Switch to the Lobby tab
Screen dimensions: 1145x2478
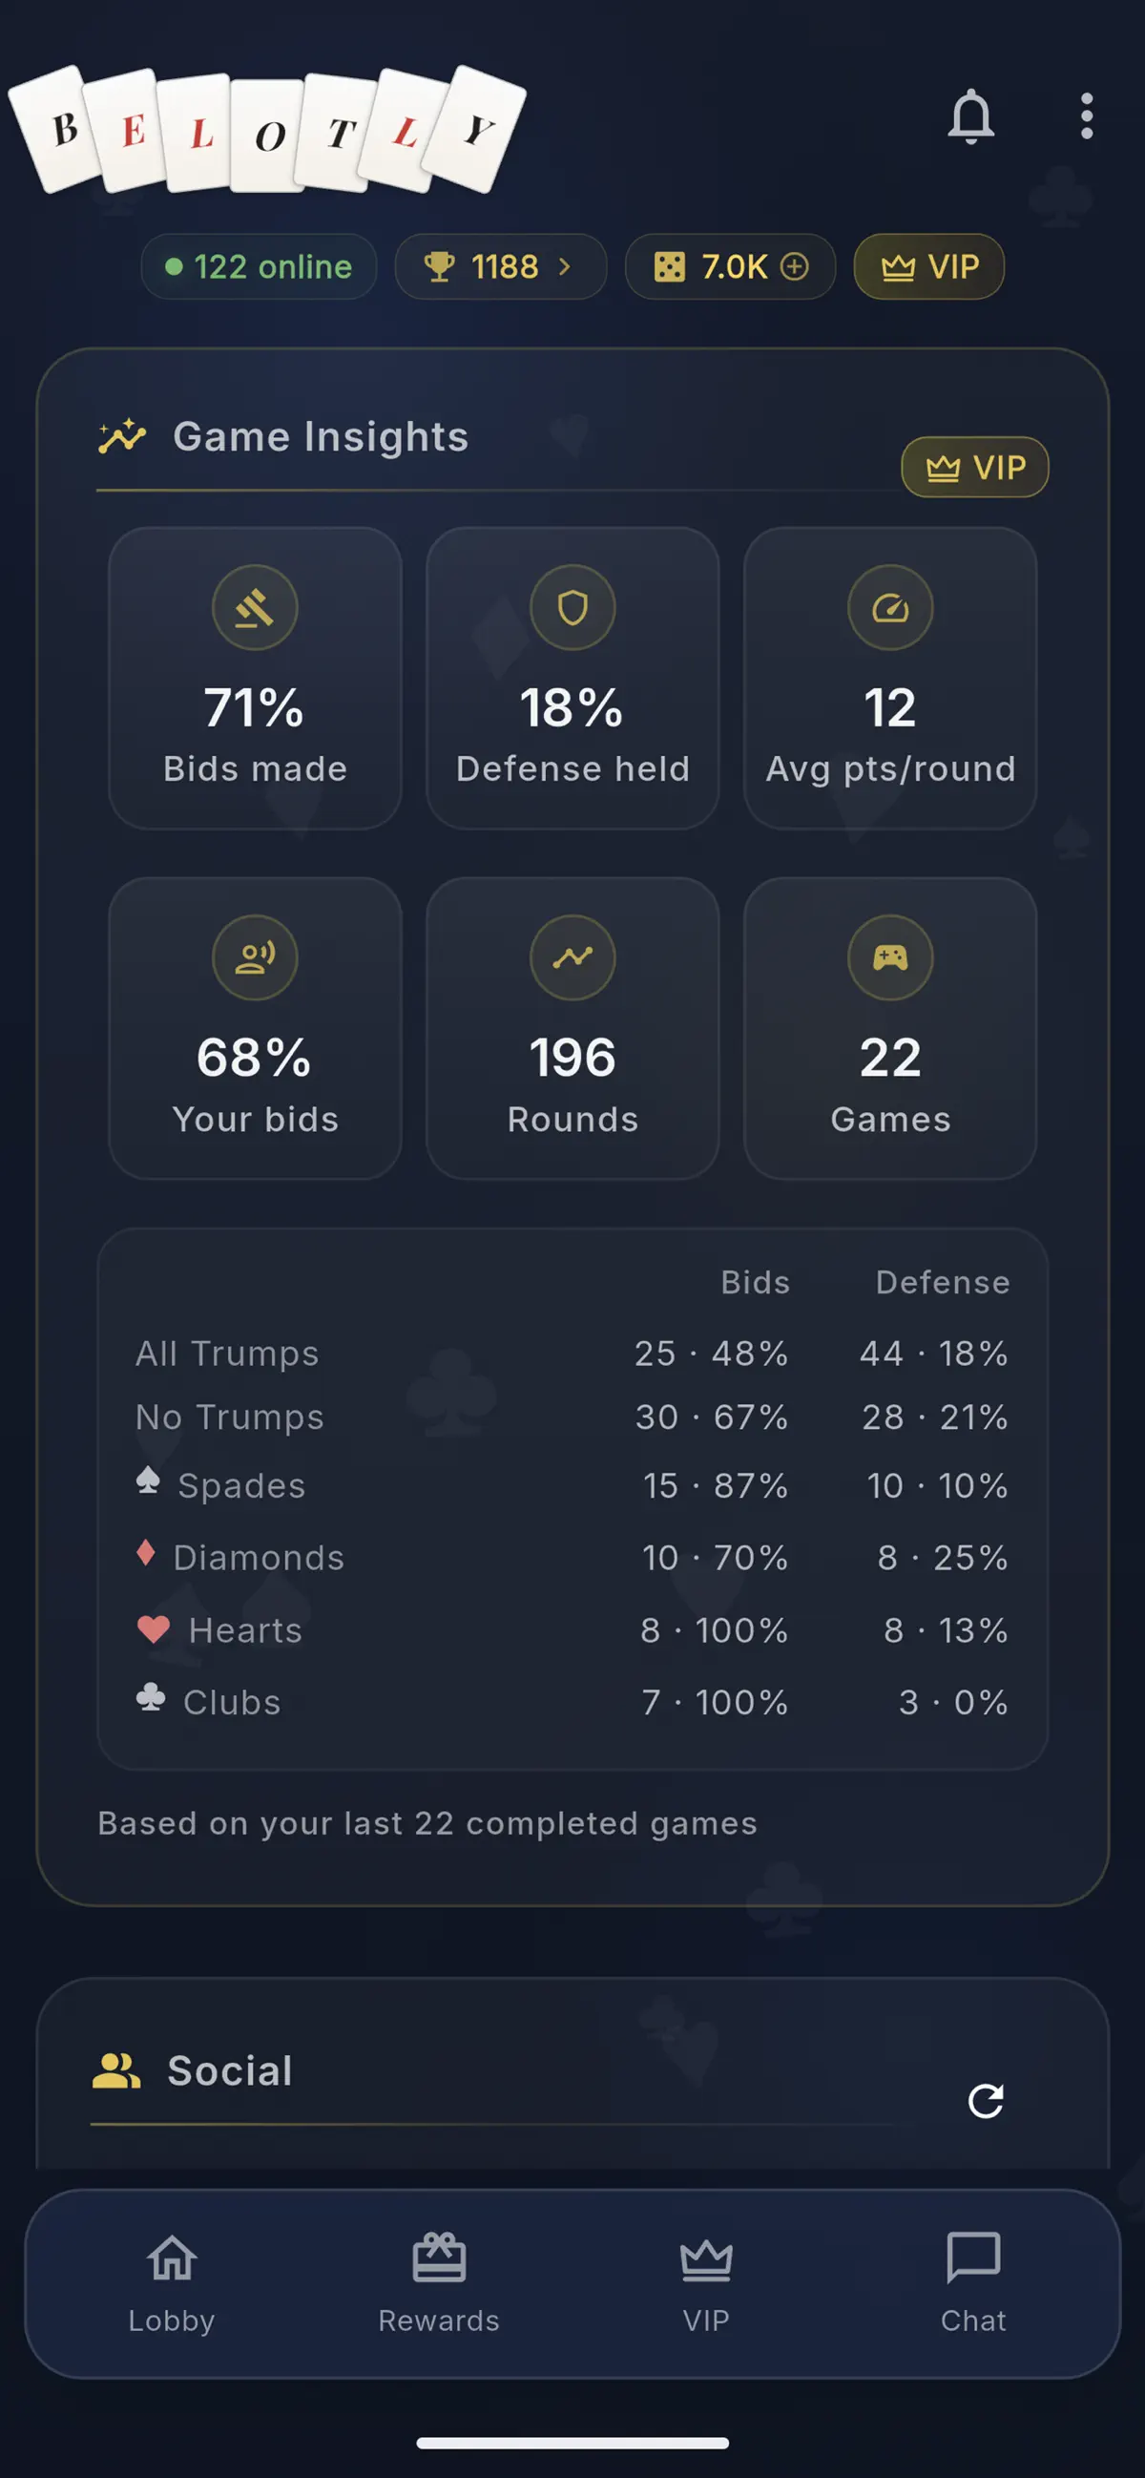172,2283
